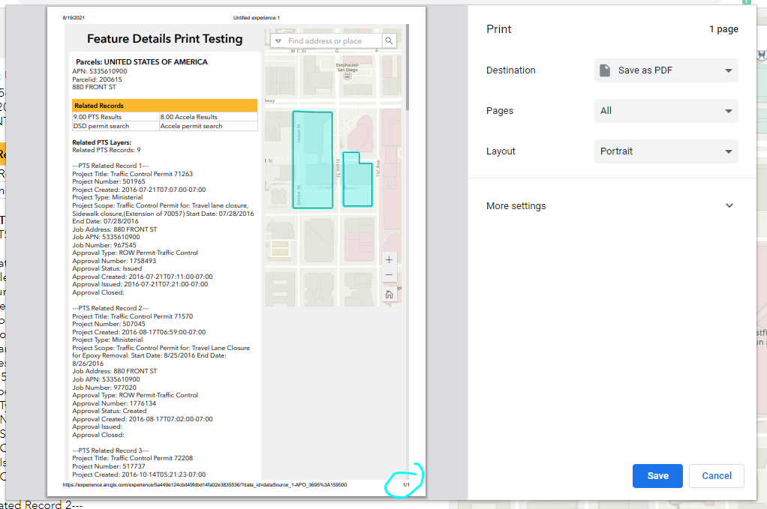Viewport: 767px width, 509px height.
Task: Open the Layout dropdown
Action: tap(666, 151)
